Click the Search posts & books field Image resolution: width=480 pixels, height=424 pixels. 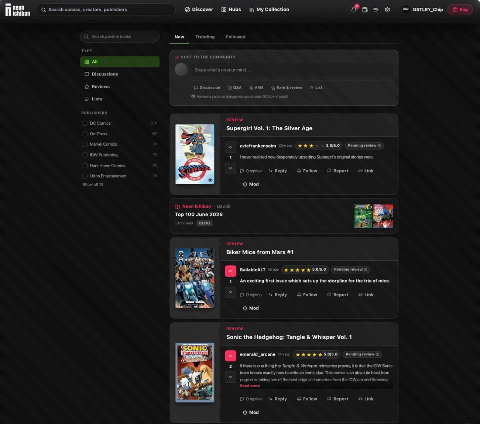(120, 37)
